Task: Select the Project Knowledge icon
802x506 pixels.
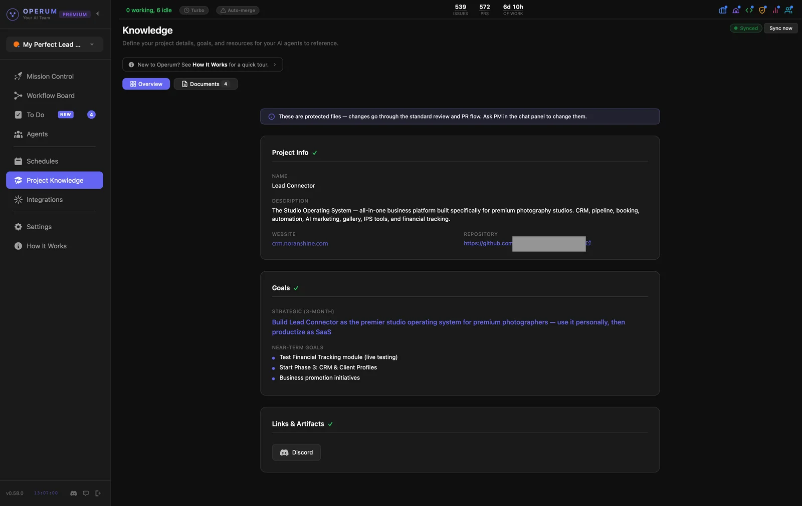Action: point(18,181)
